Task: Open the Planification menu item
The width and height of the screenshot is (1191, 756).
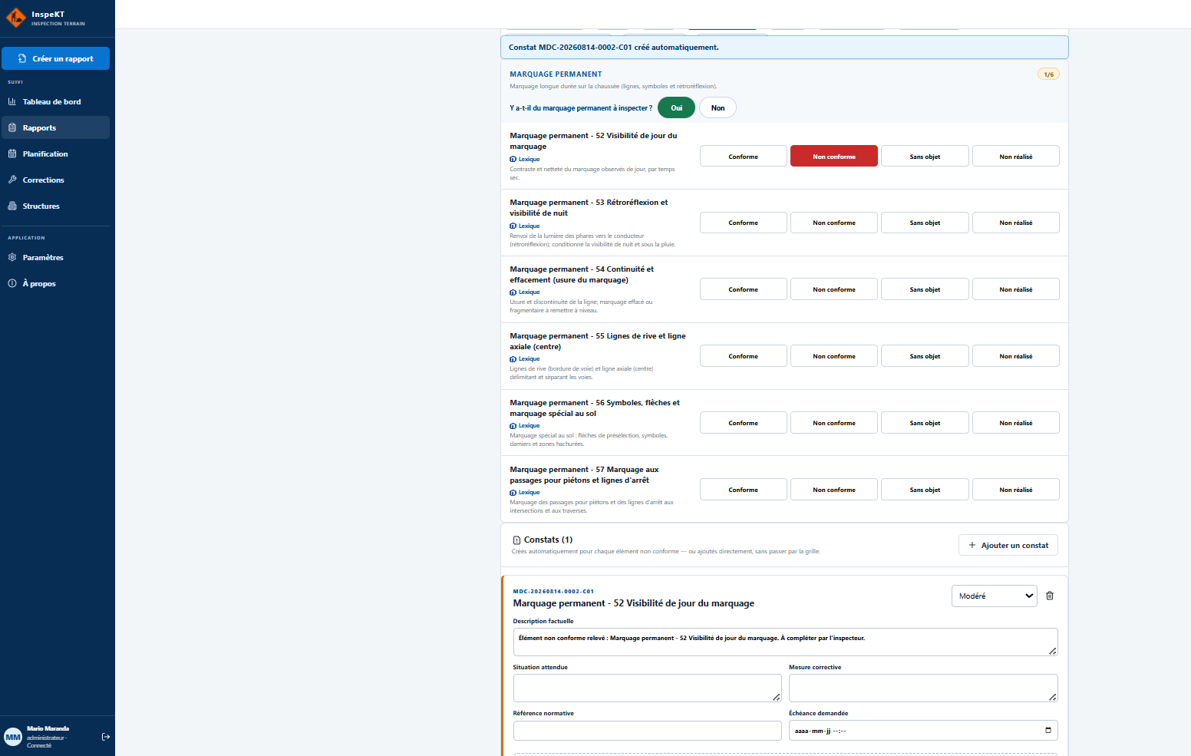Action: (x=55, y=154)
